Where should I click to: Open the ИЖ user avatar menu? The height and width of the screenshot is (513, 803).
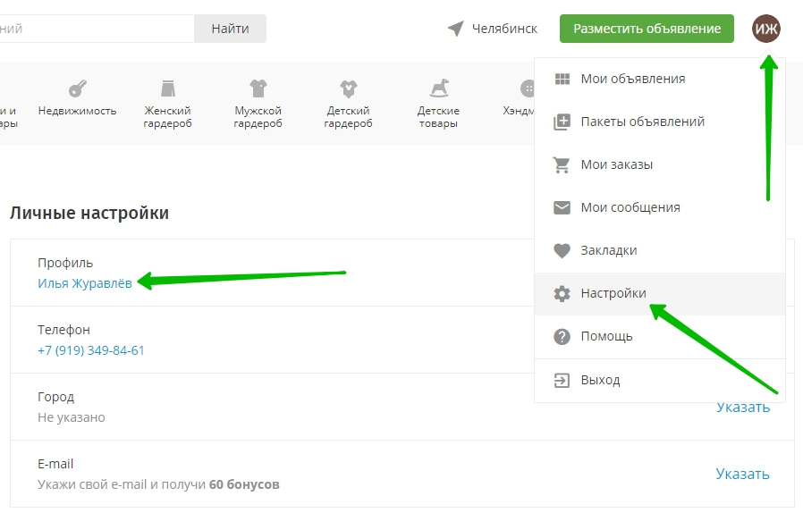click(766, 29)
